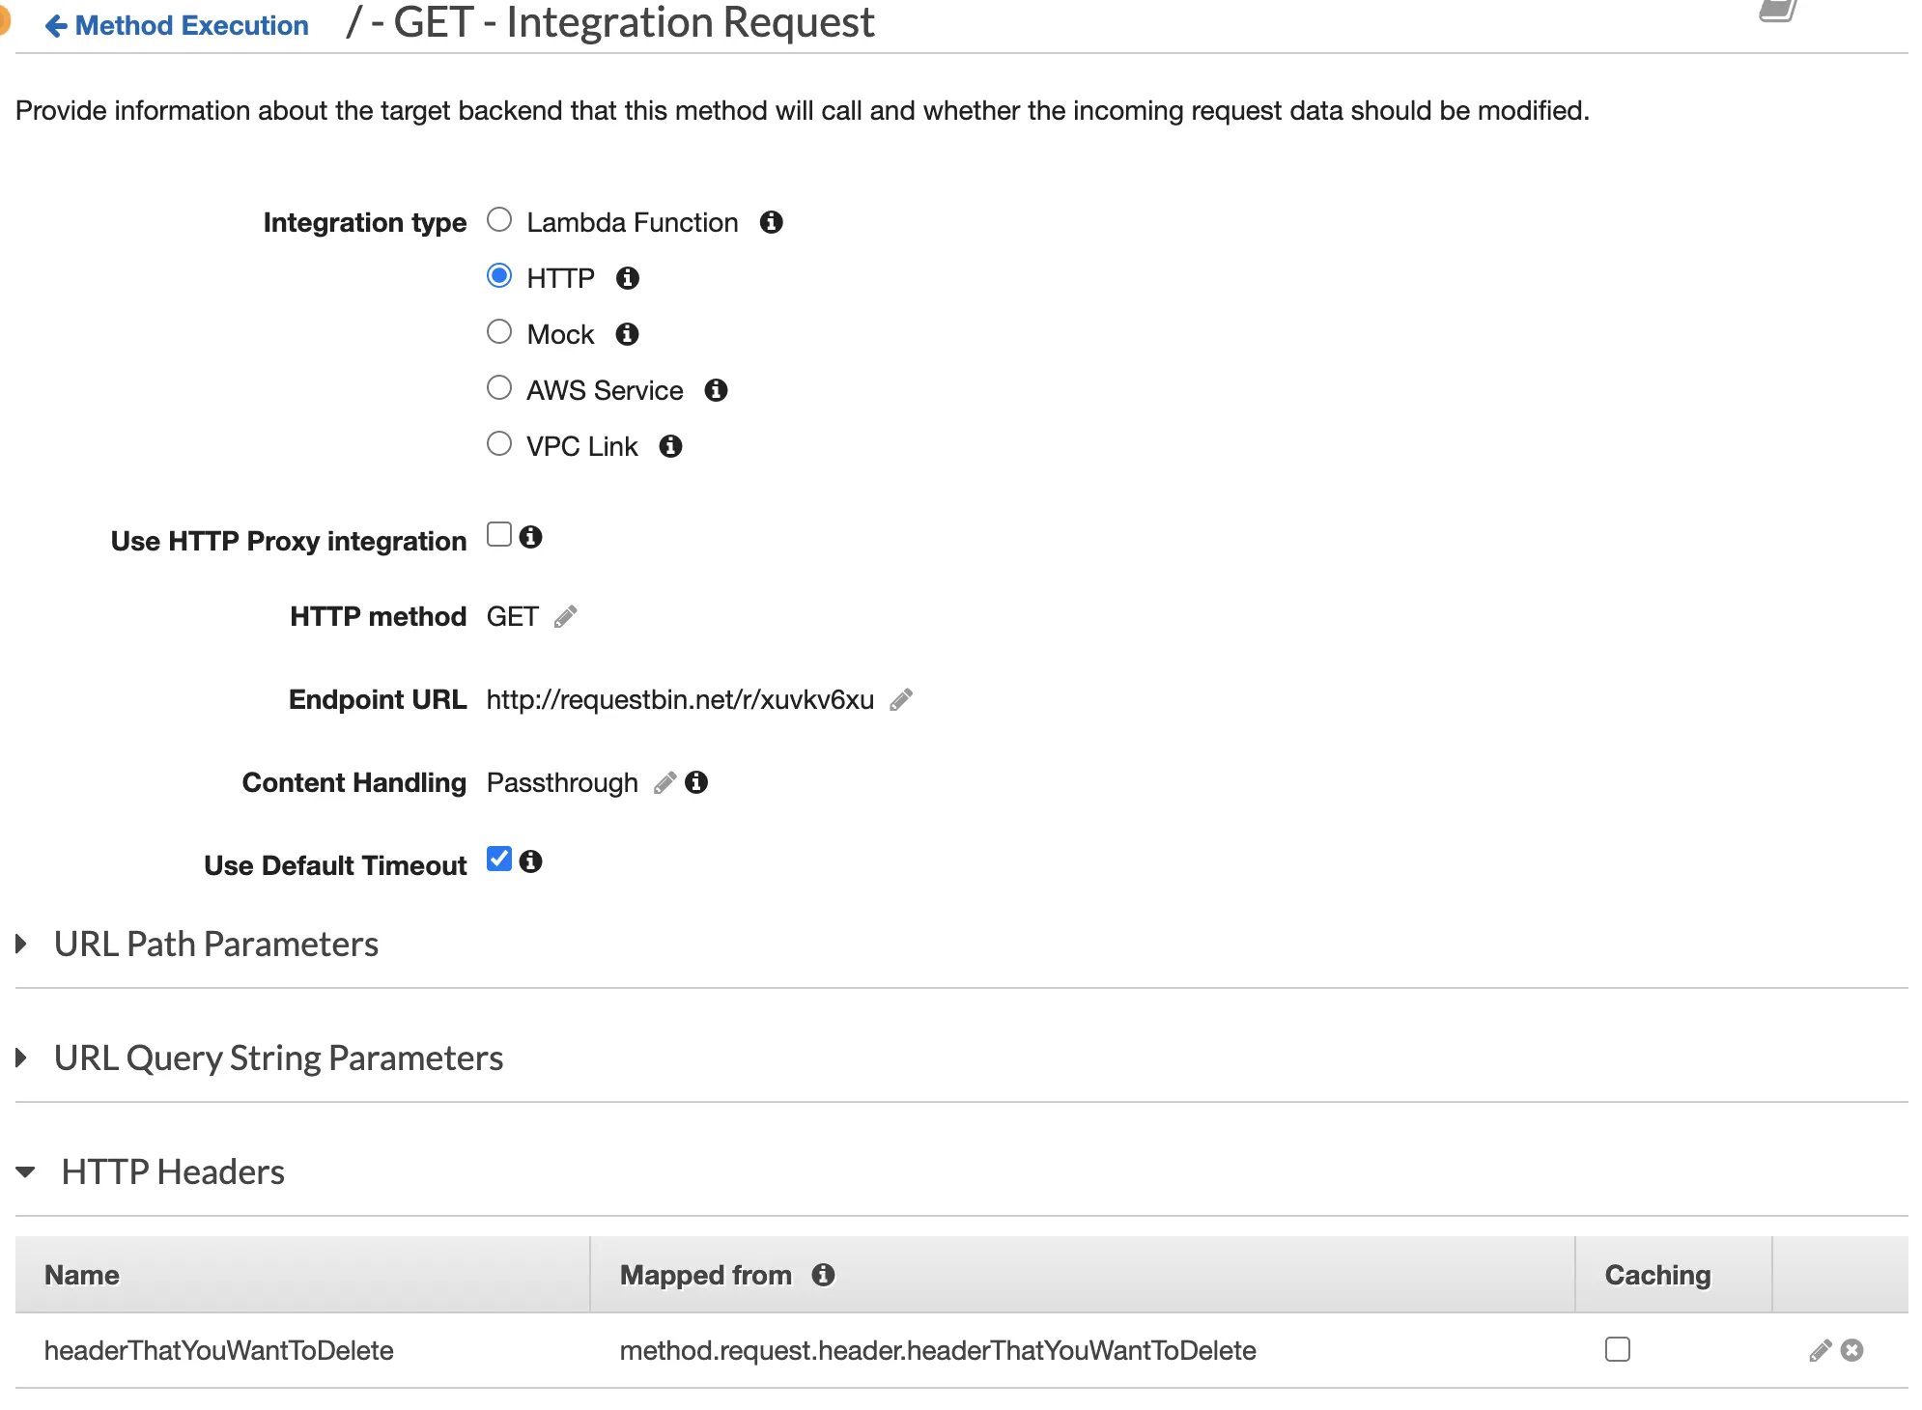The height and width of the screenshot is (1410, 1922).
Task: Click the Endpoint URL edit pencil
Action: point(901,699)
